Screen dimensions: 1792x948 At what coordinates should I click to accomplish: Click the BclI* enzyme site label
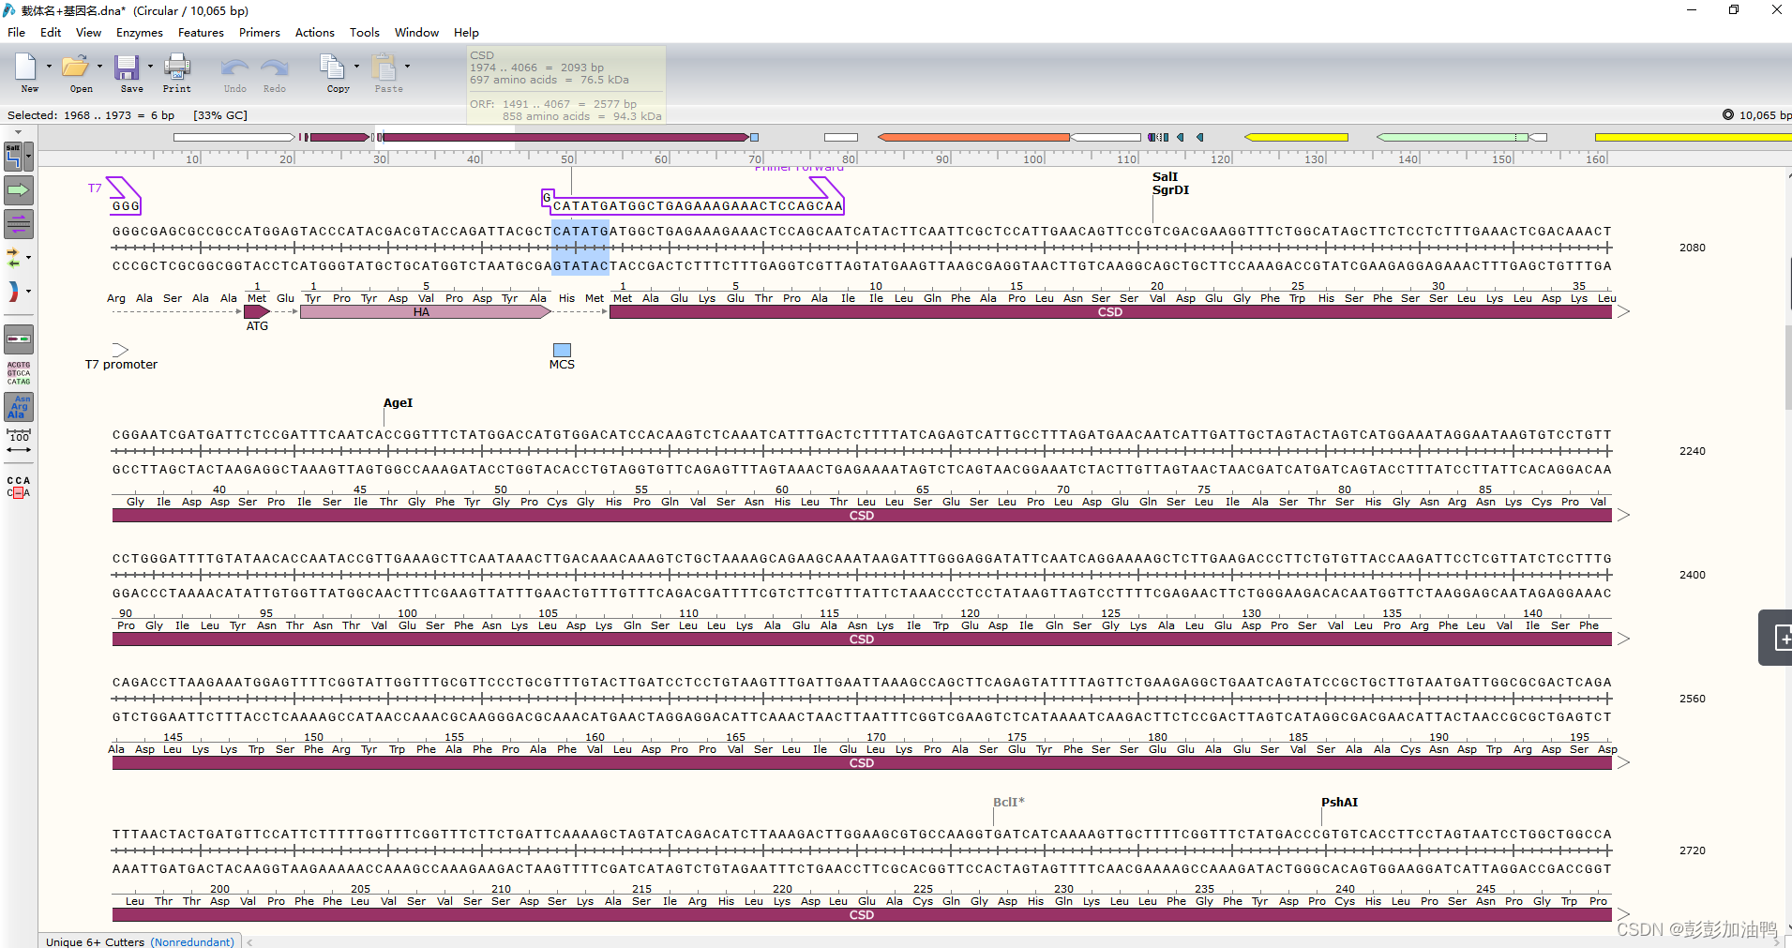coord(1009,802)
